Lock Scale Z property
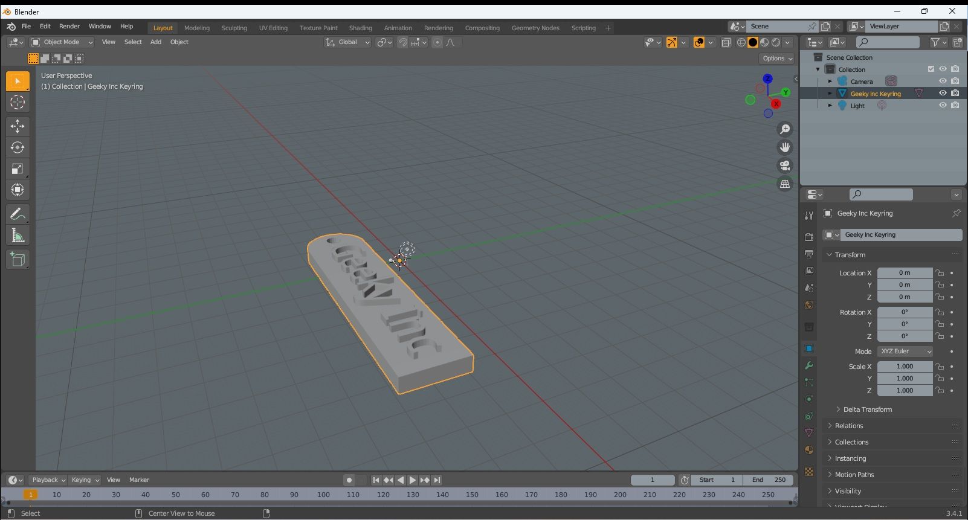The image size is (968, 520). tap(940, 391)
